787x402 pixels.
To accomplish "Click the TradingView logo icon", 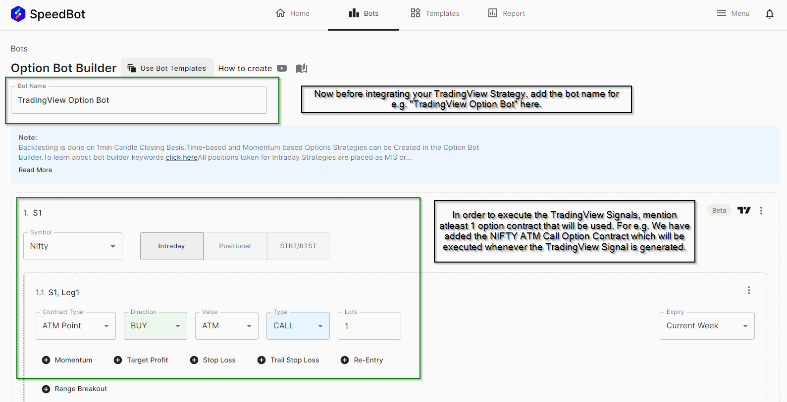I will click(744, 210).
